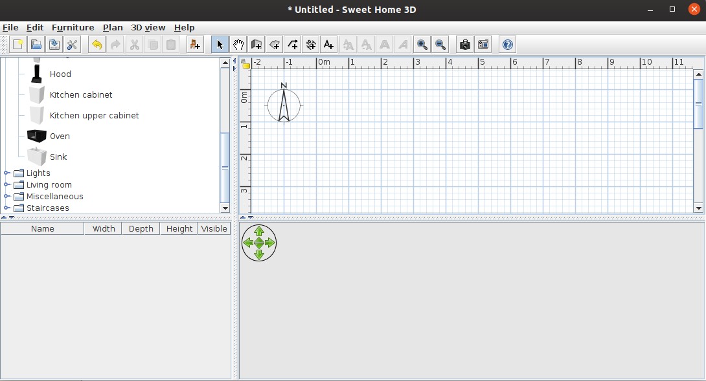
Task: Zoom in on the plan
Action: (x=422, y=45)
